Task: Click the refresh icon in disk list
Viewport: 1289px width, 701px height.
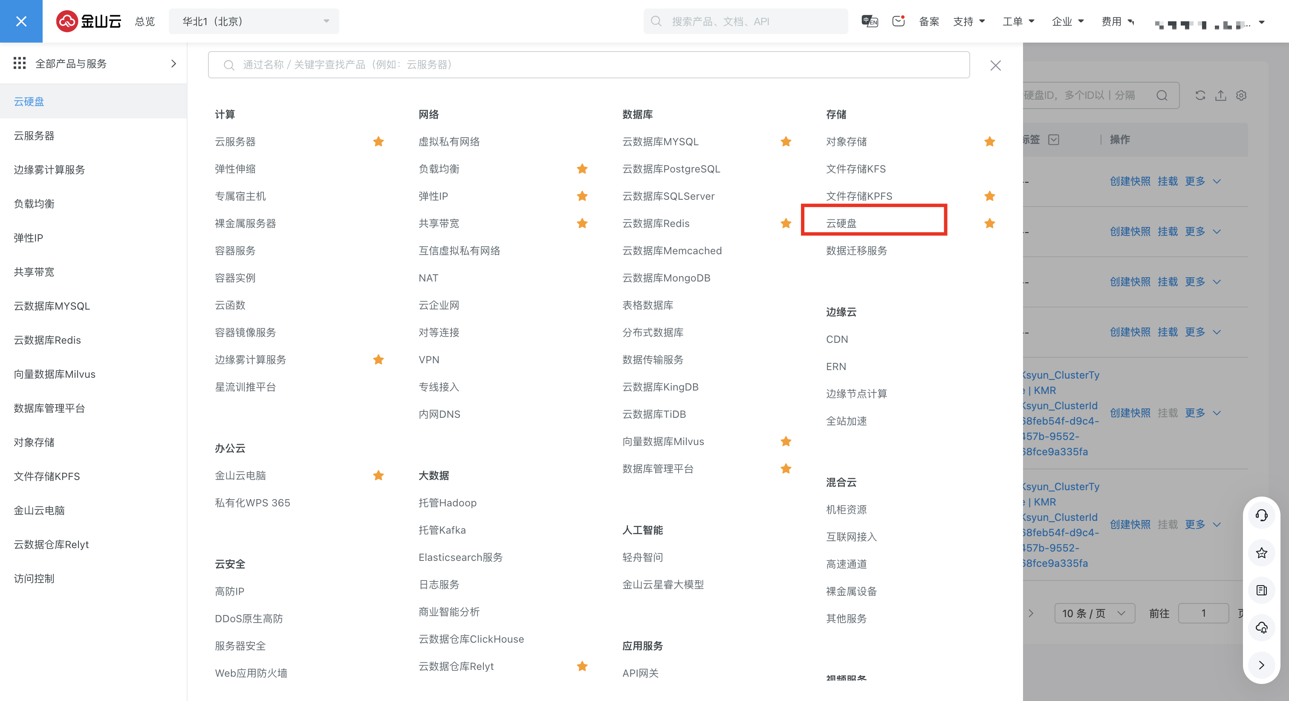Action: pyautogui.click(x=1200, y=95)
